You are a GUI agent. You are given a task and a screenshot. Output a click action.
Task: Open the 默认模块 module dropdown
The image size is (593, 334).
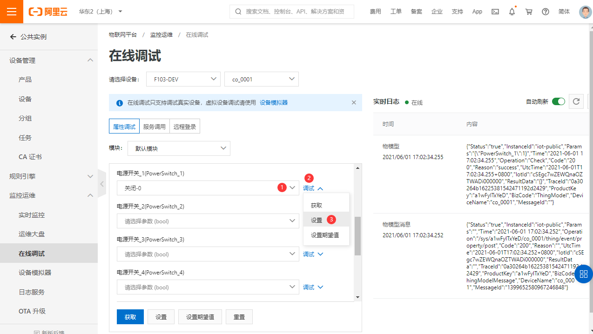[179, 148]
